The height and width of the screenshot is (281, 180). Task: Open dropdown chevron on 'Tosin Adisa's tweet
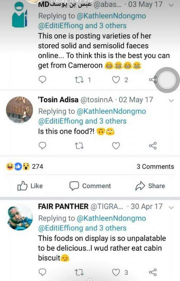172,100
